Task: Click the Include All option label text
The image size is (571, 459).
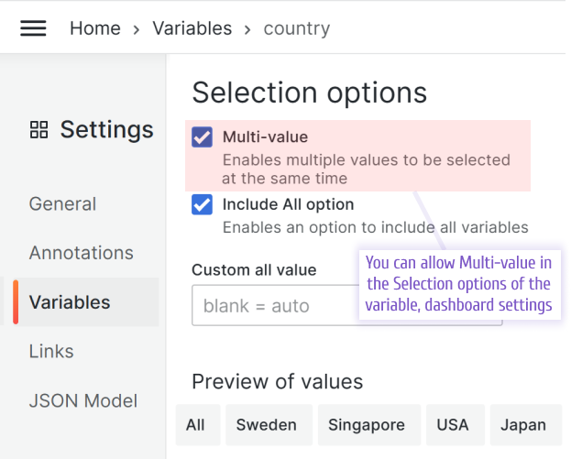Action: click(288, 204)
